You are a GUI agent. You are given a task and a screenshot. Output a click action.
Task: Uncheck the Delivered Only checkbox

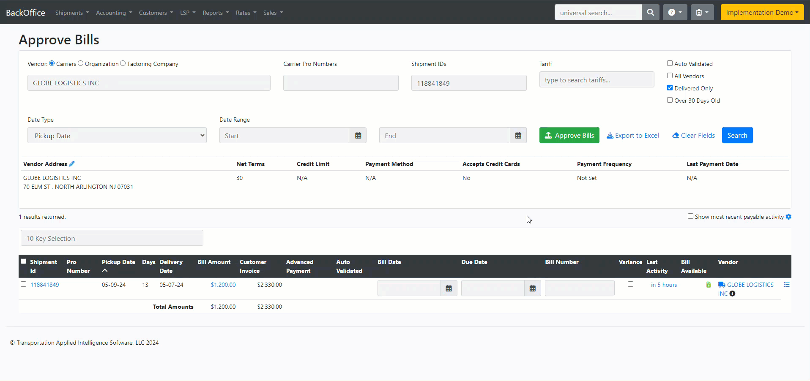(670, 88)
